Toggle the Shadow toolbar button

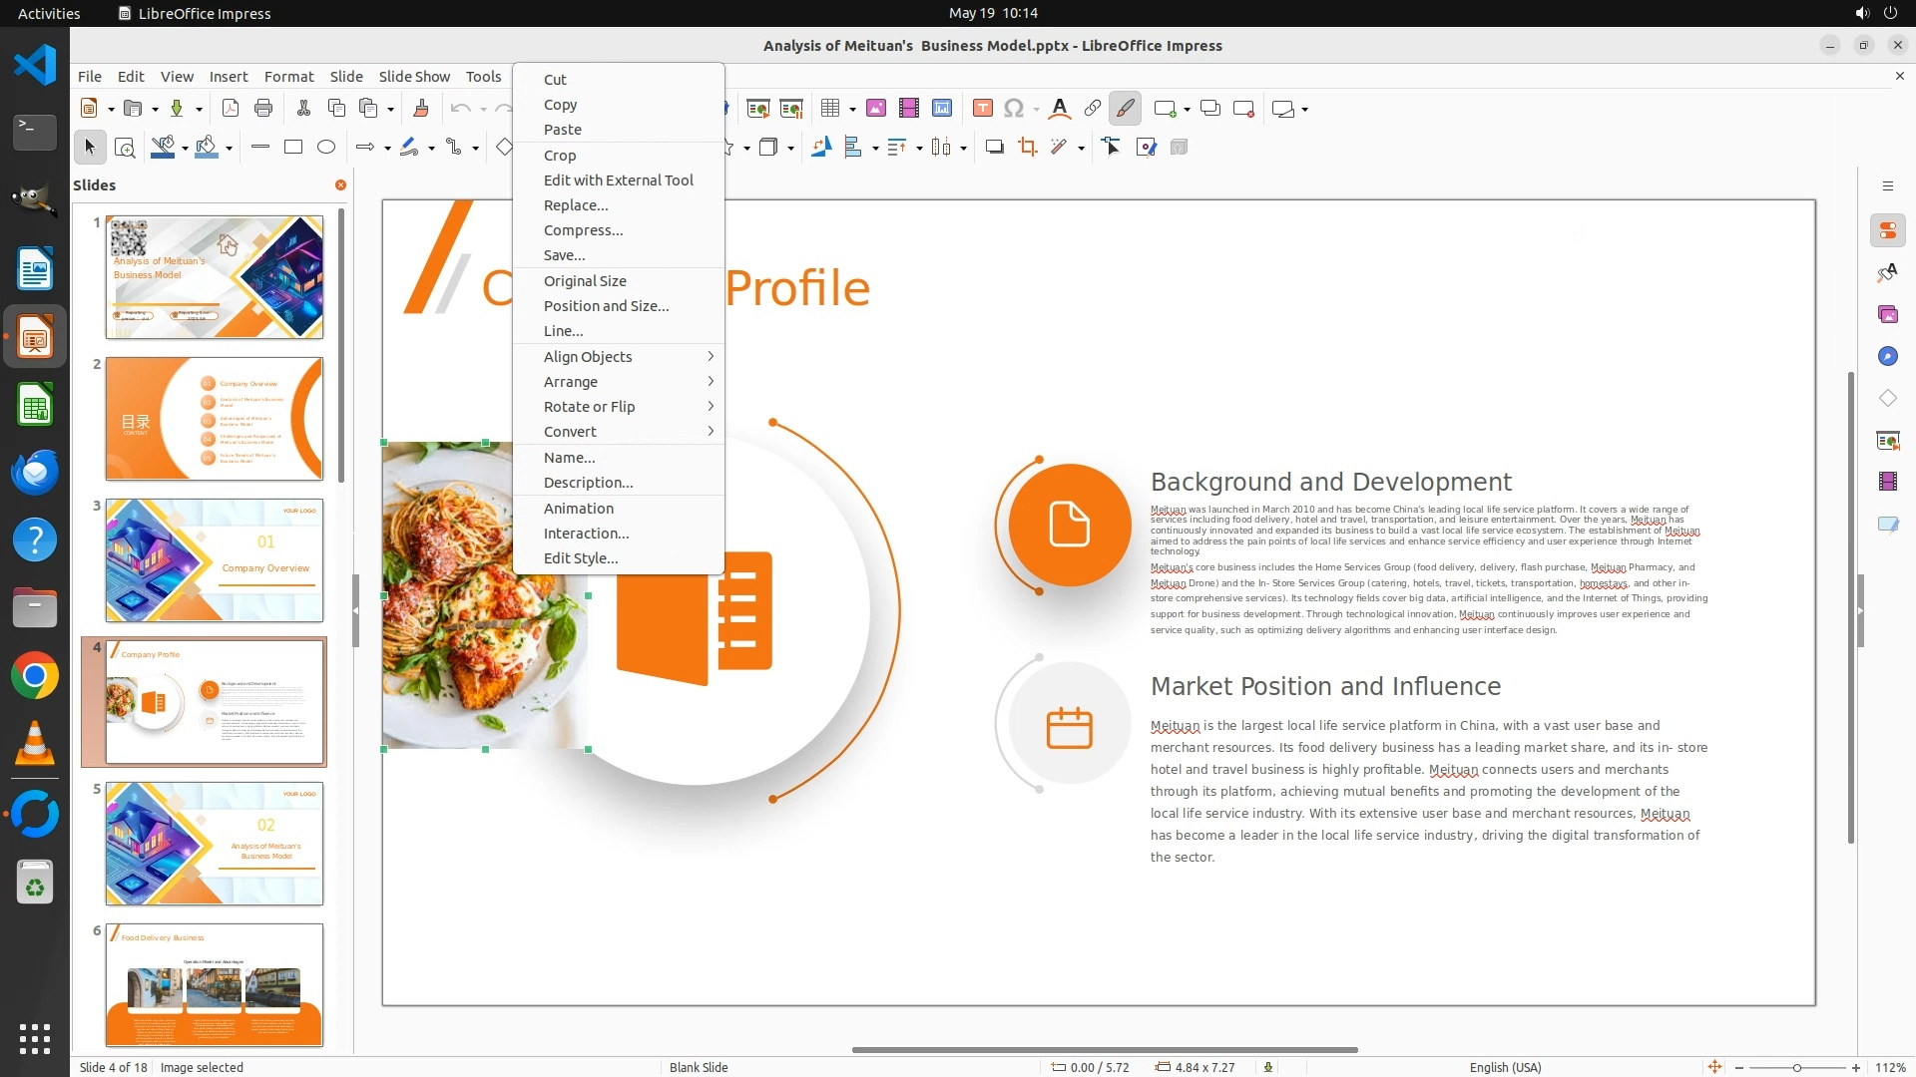click(994, 148)
